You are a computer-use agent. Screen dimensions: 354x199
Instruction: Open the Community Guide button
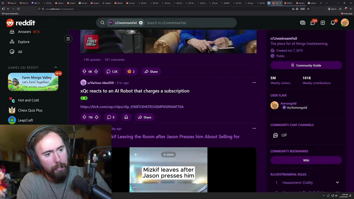306,65
